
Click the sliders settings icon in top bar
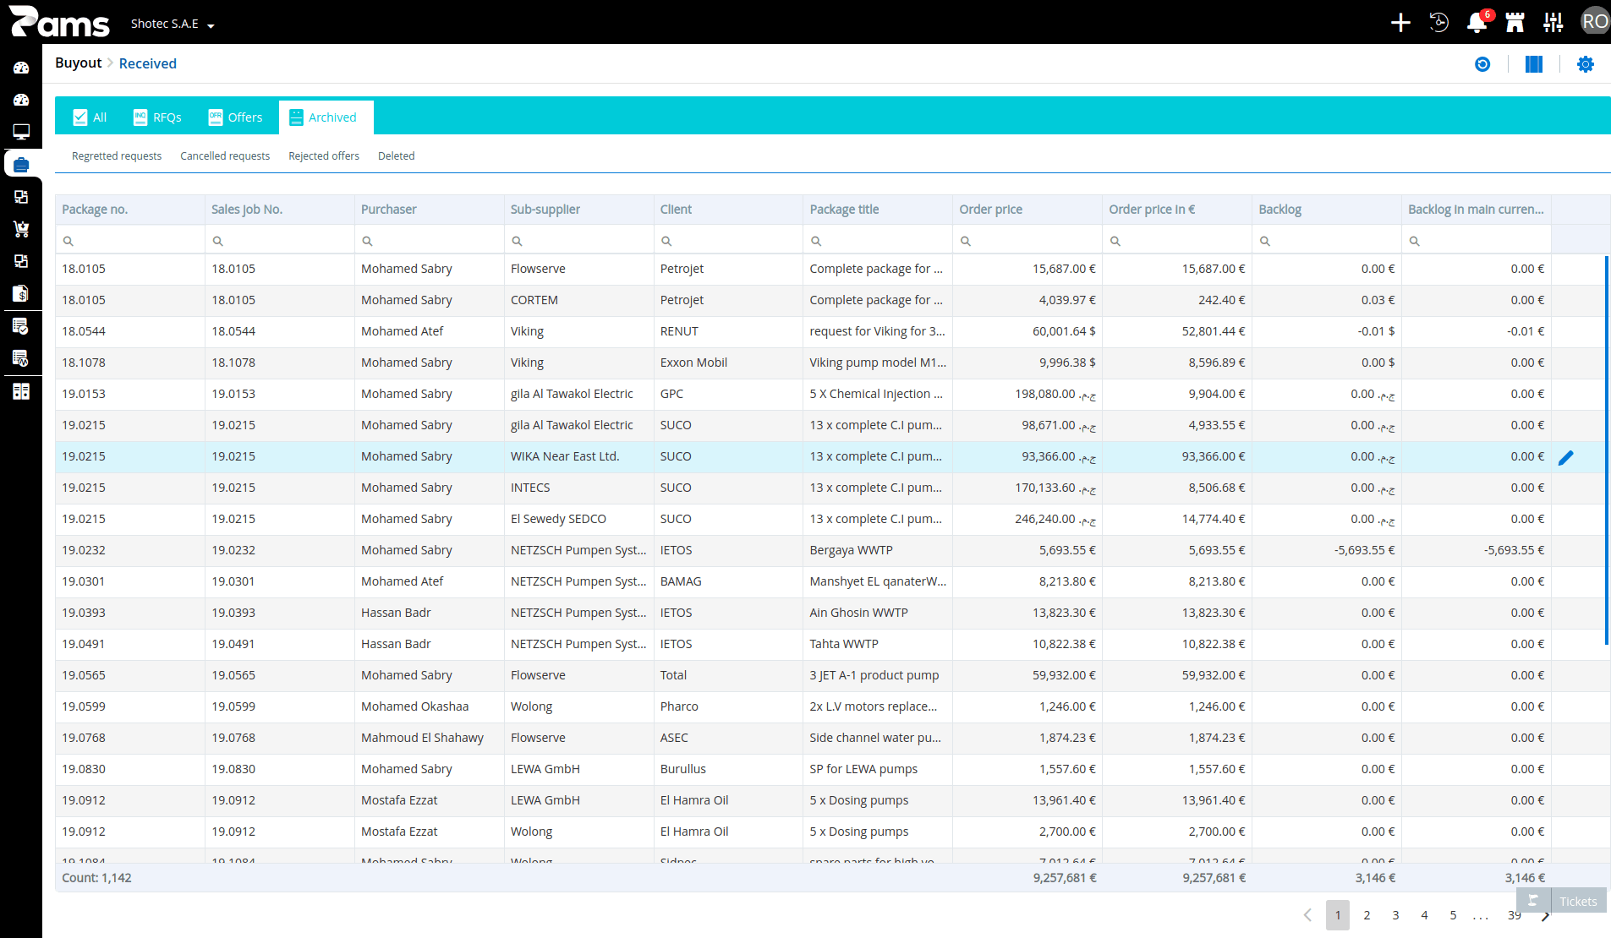pos(1553,23)
